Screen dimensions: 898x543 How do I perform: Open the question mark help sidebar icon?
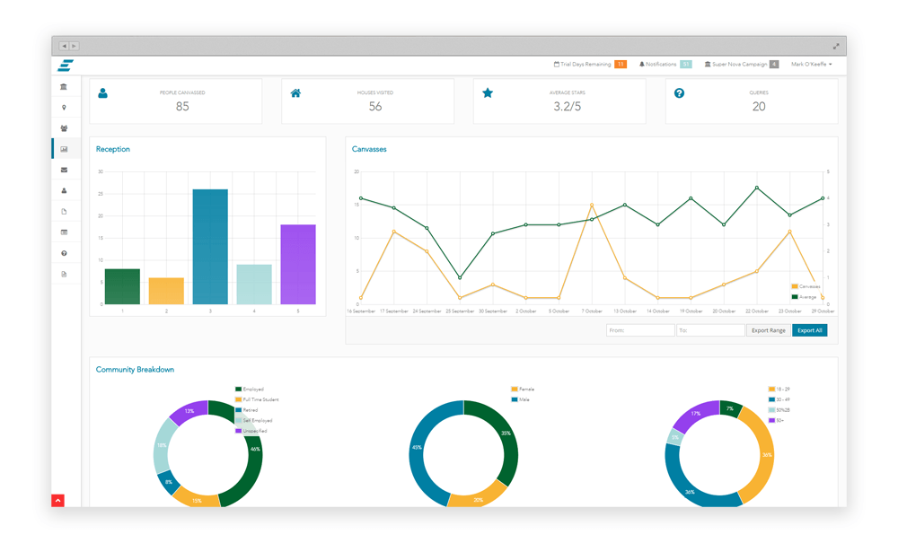pos(64,253)
